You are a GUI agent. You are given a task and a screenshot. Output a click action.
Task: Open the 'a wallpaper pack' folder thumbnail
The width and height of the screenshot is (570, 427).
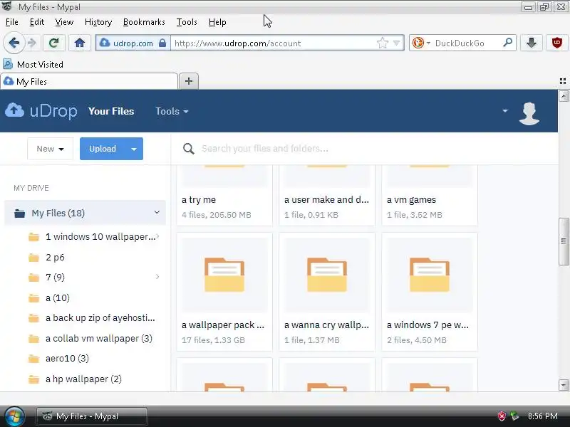pyautogui.click(x=224, y=275)
